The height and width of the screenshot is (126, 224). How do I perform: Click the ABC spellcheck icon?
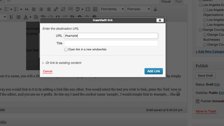[x=78, y=9]
